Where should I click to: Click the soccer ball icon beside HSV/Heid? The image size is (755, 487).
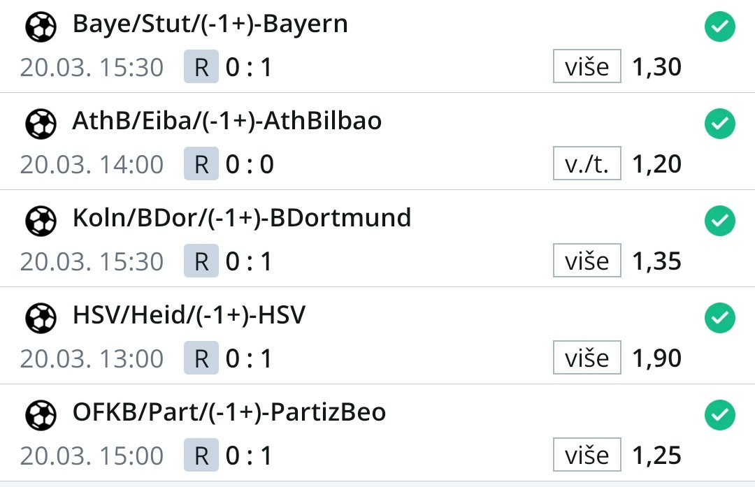[41, 318]
